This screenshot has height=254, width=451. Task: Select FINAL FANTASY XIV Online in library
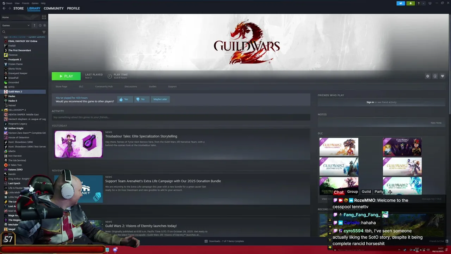23,41
